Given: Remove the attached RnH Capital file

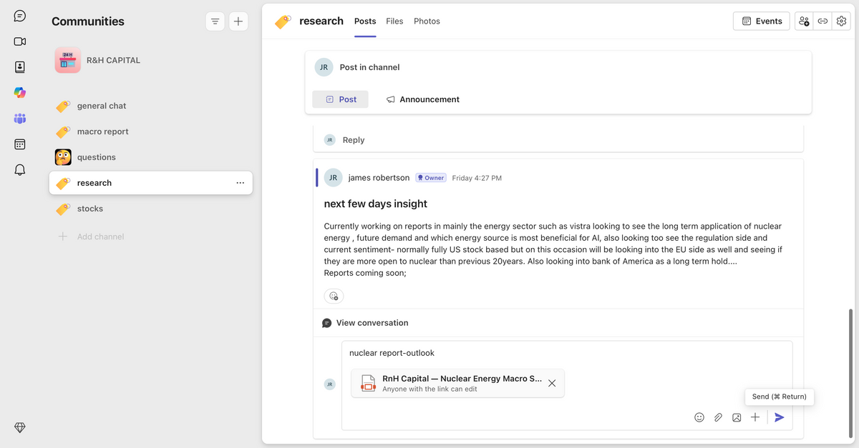Looking at the screenshot, I should pyautogui.click(x=552, y=383).
